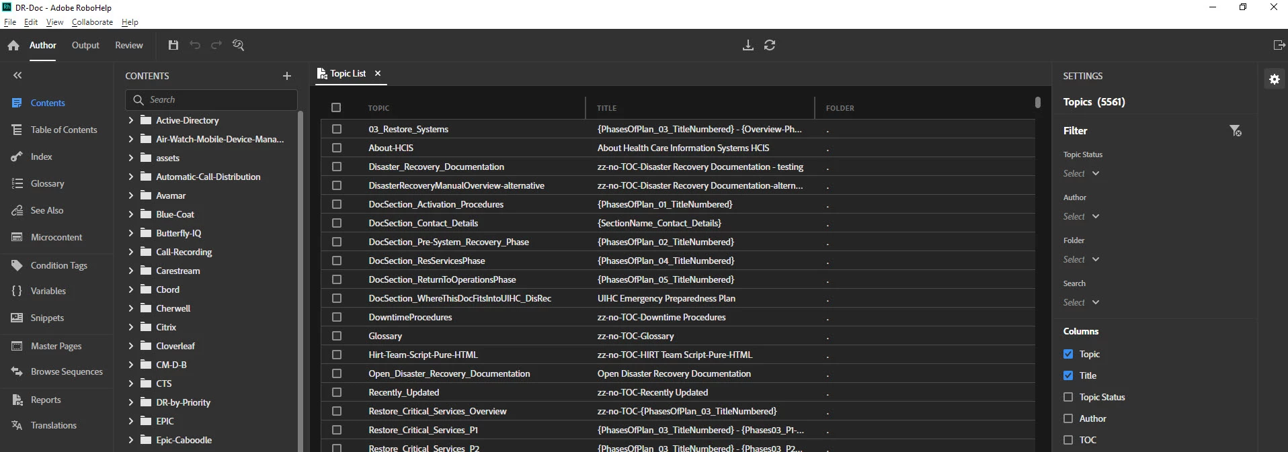The height and width of the screenshot is (452, 1288).
Task: Enable the TOC column checkbox
Action: point(1068,440)
